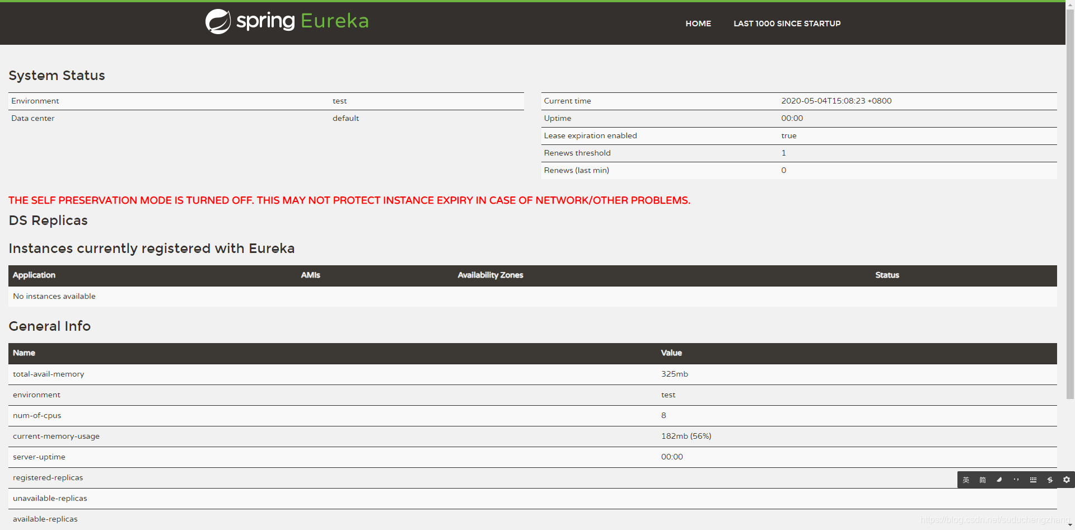The width and height of the screenshot is (1075, 530).
Task: Toggle the IME English mode (英) icon
Action: (966, 480)
